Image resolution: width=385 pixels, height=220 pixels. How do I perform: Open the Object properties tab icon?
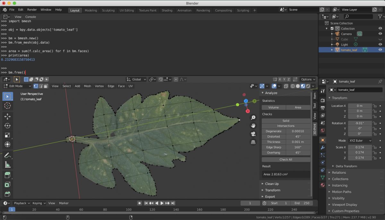pos(322,140)
